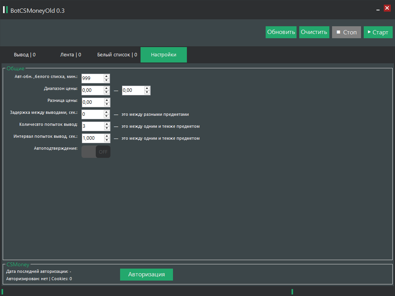Decrease Количество попыток вывод value
The height and width of the screenshot is (296, 395).
tap(107, 128)
